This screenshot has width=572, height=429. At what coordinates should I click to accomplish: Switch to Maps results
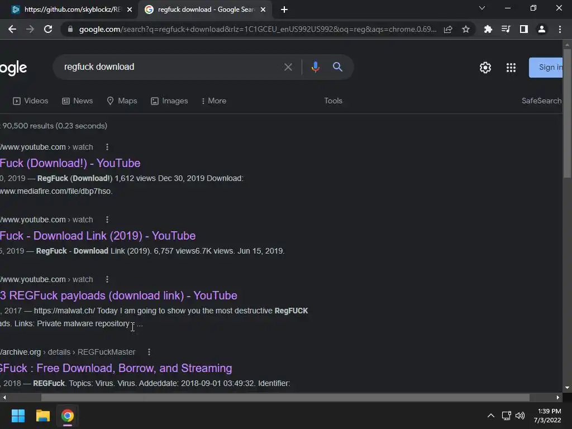[122, 101]
